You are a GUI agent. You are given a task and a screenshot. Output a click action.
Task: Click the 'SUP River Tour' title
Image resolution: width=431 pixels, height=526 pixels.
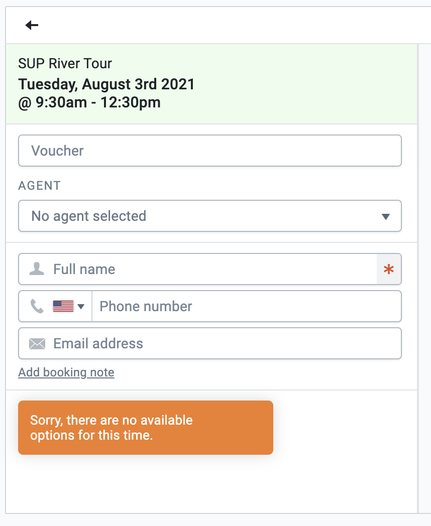[65, 64]
